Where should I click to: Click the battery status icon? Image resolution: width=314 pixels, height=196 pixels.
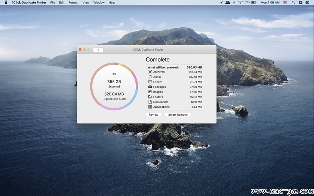[254, 2]
